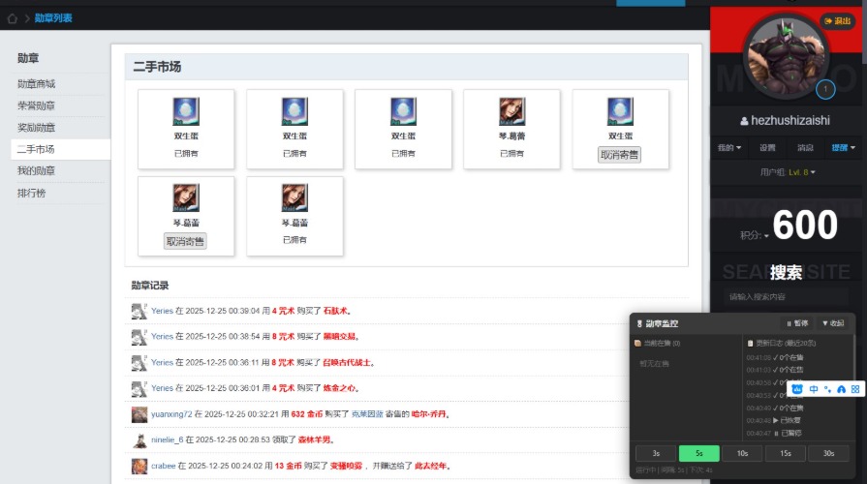This screenshot has width=867, height=484.
Task: Click the blue notification circle badge
Action: click(825, 90)
